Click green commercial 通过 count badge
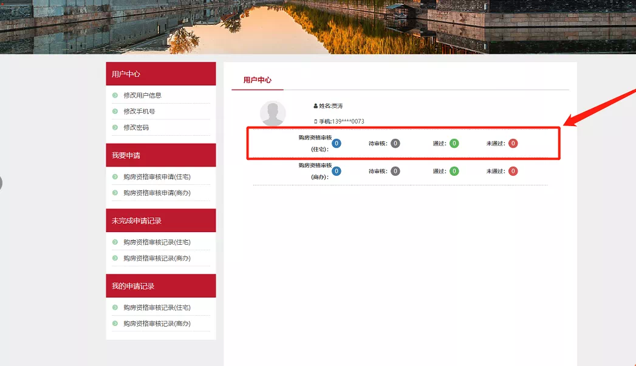The width and height of the screenshot is (636, 366). point(454,171)
